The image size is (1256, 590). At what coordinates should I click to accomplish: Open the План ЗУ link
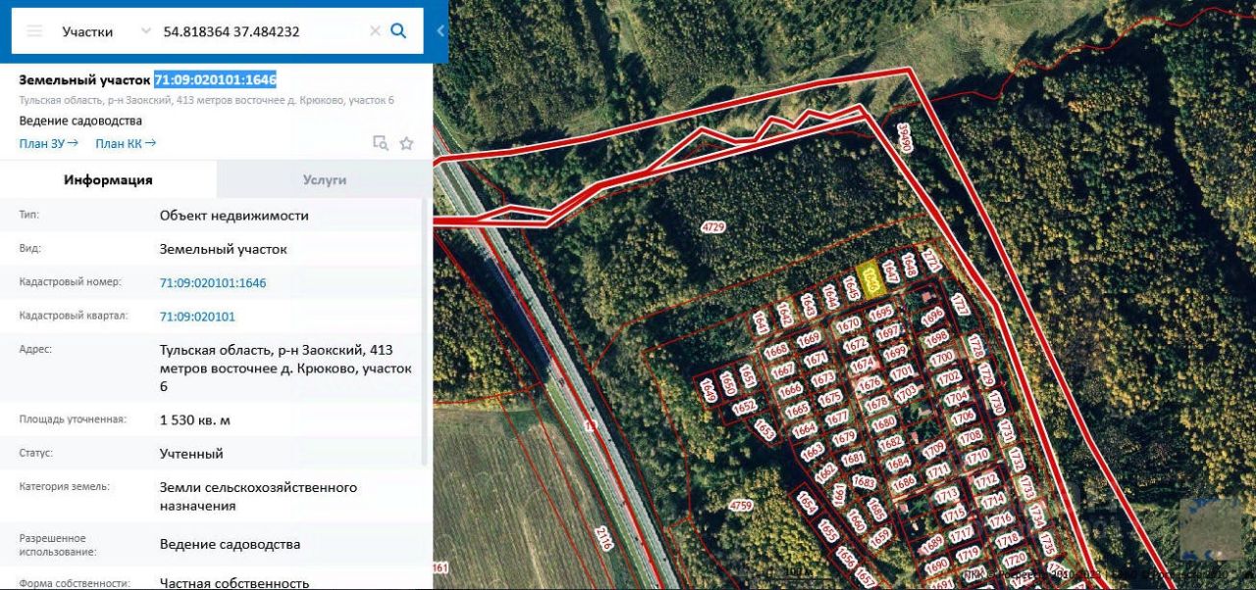click(49, 143)
